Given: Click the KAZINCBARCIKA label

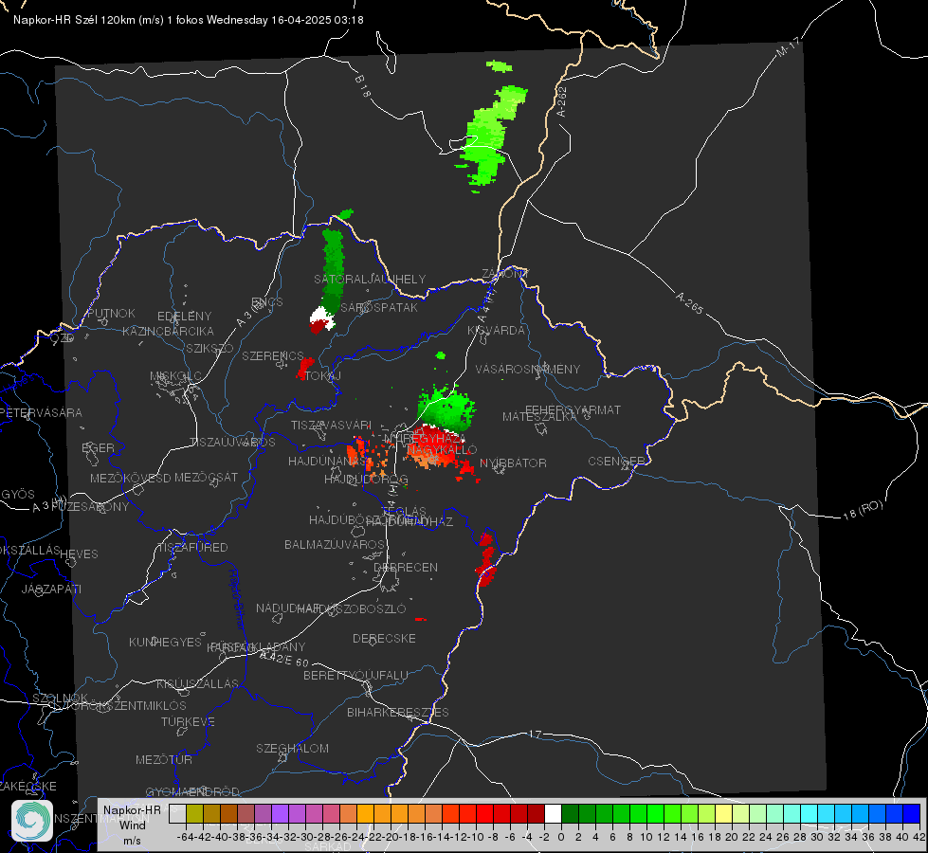Looking at the screenshot, I should pos(168,331).
